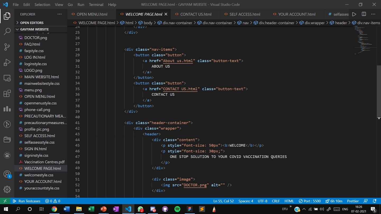Open the DOCTOR.png src link in code
This screenshot has height=214, width=381.
pos(195,185)
